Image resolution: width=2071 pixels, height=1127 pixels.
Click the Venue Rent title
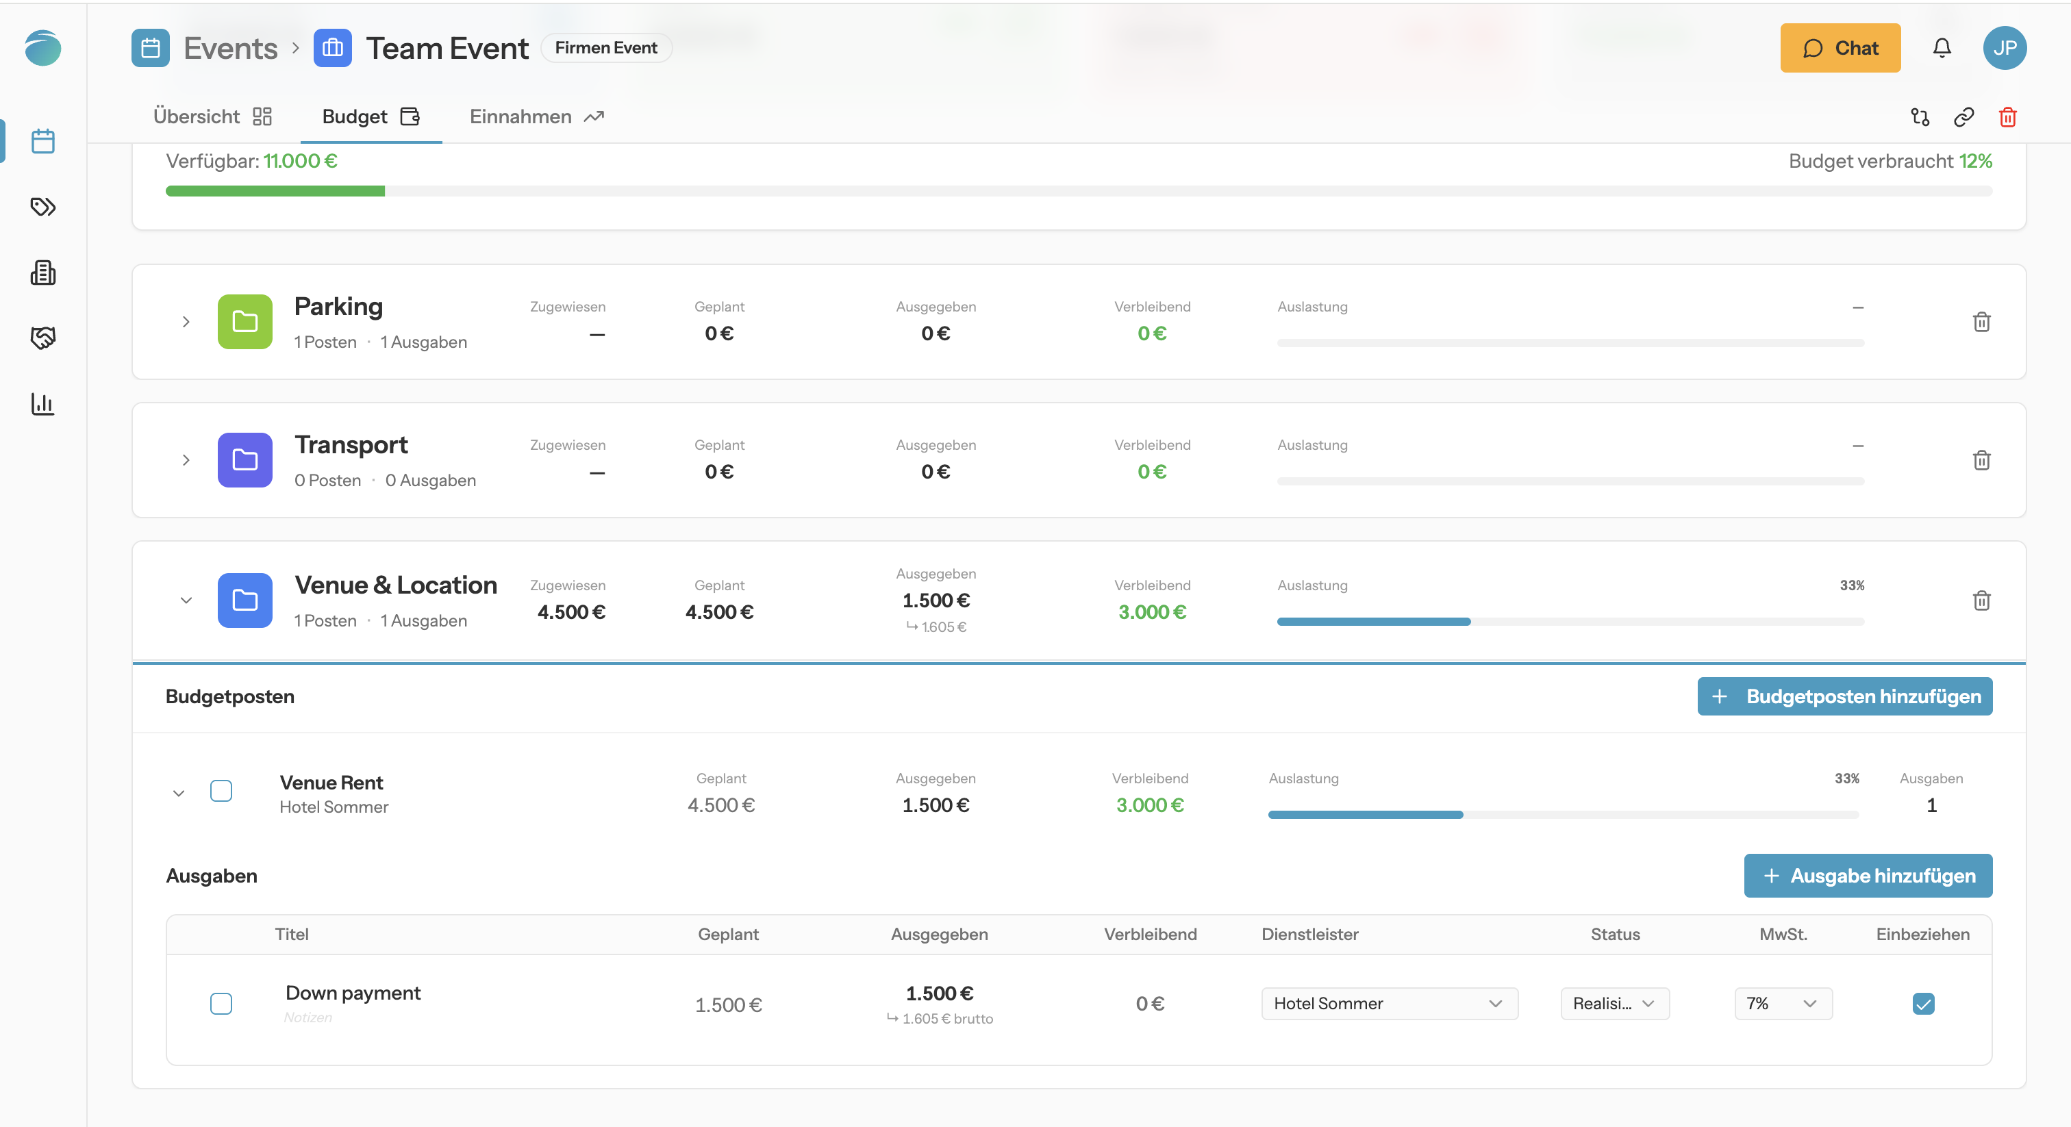pos(331,782)
